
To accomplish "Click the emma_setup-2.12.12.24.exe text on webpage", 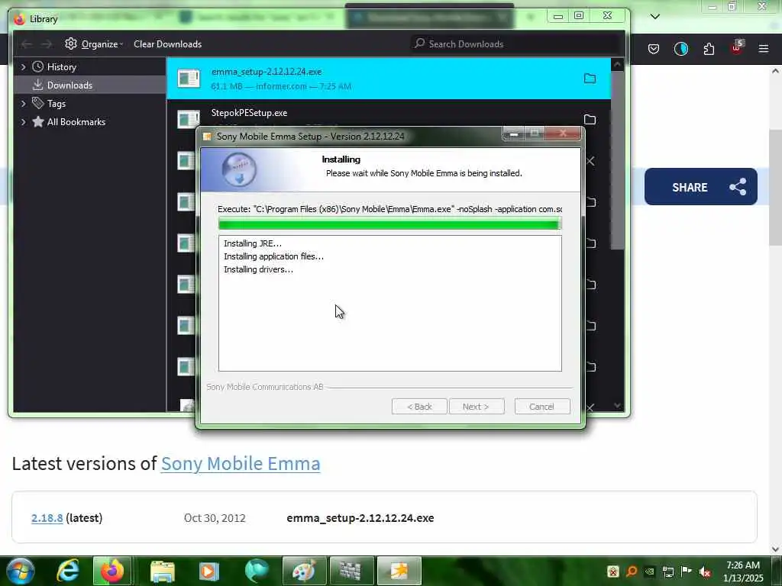I will tap(360, 518).
